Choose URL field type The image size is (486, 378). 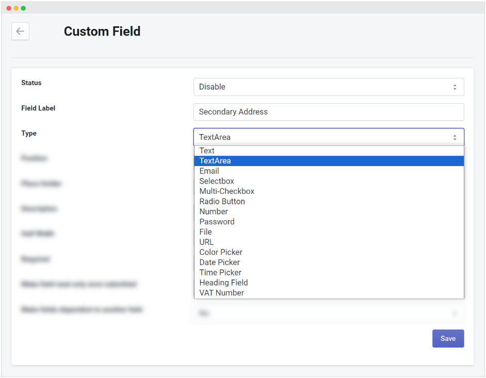[206, 242]
